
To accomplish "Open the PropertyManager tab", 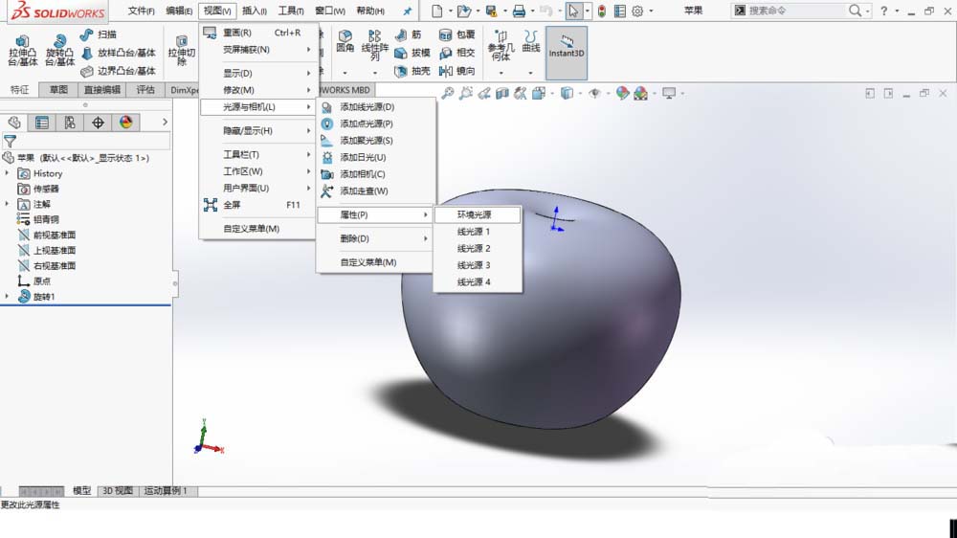I will coord(42,123).
